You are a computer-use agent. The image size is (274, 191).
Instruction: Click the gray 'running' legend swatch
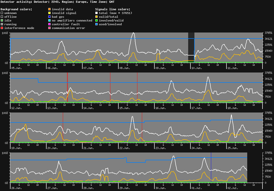[x=2, y=24]
